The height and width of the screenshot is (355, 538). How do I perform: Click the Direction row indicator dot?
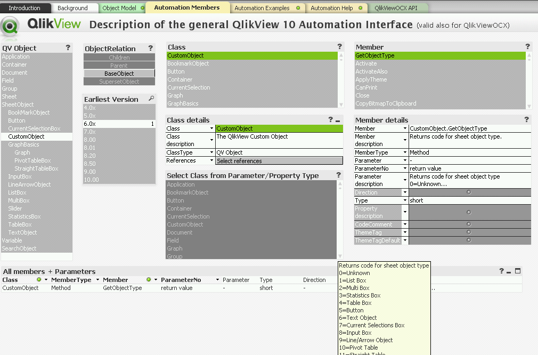point(469,192)
